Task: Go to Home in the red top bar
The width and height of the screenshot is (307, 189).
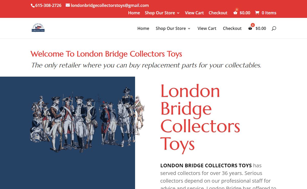Action: pyautogui.click(x=134, y=13)
